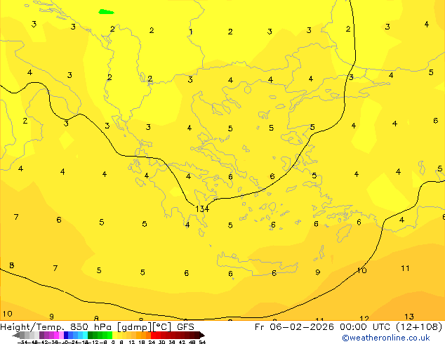Viewport: 445px width, 344px height.
Task: Click the temperature value '13' on the map
Action: 409,317
